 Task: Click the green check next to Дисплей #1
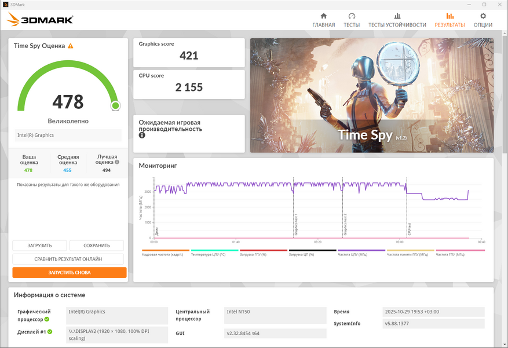50,331
